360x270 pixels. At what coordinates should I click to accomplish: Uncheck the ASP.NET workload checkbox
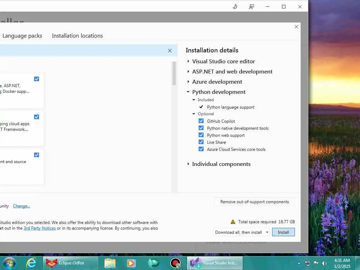pos(37,79)
